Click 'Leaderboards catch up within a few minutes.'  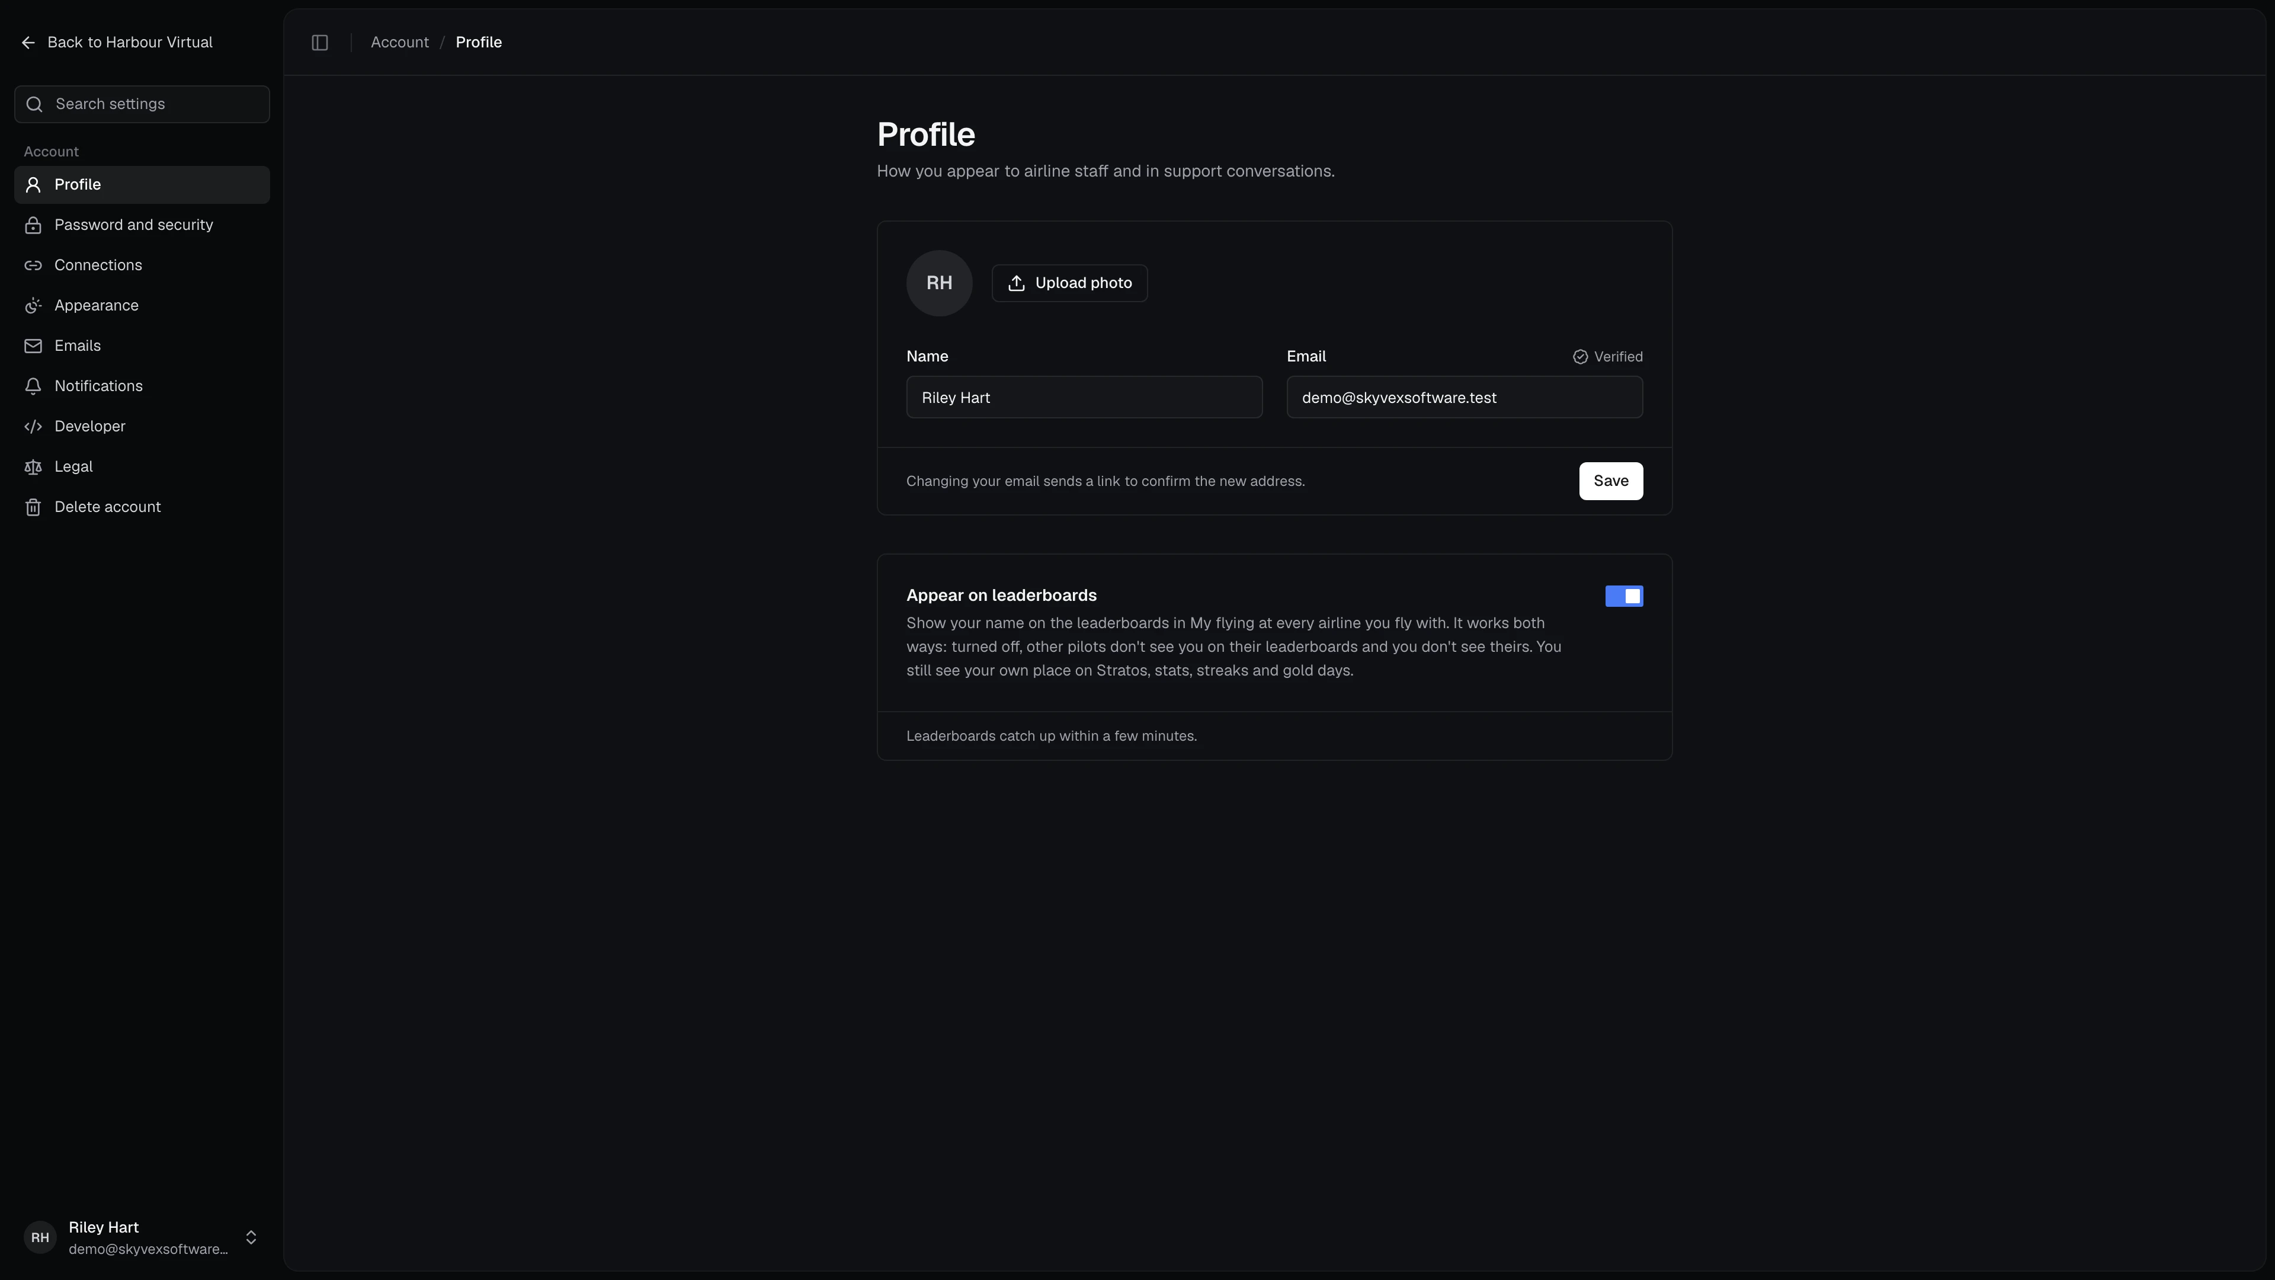(x=1051, y=736)
